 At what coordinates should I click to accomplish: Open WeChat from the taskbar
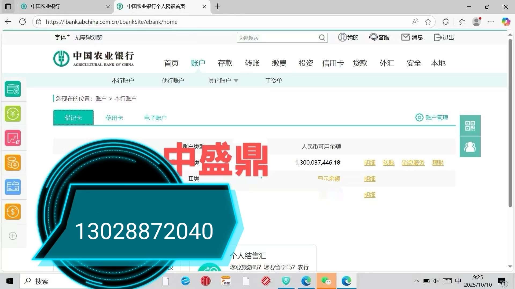326,281
